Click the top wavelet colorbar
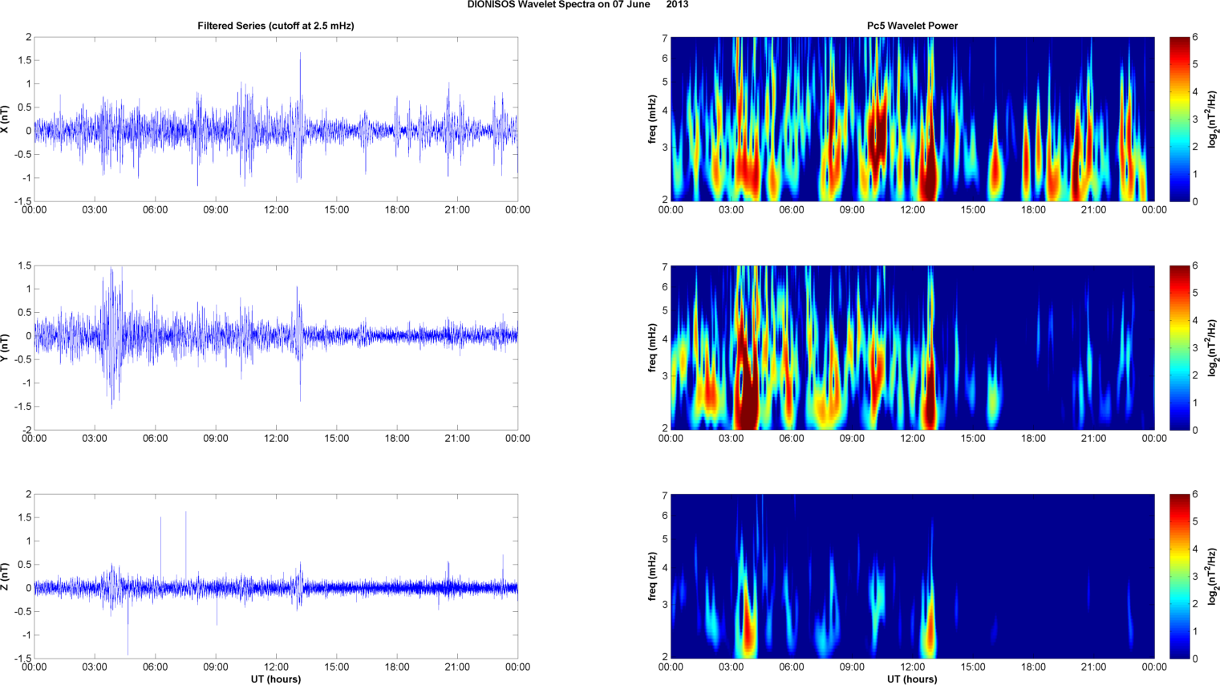 coord(1179,119)
